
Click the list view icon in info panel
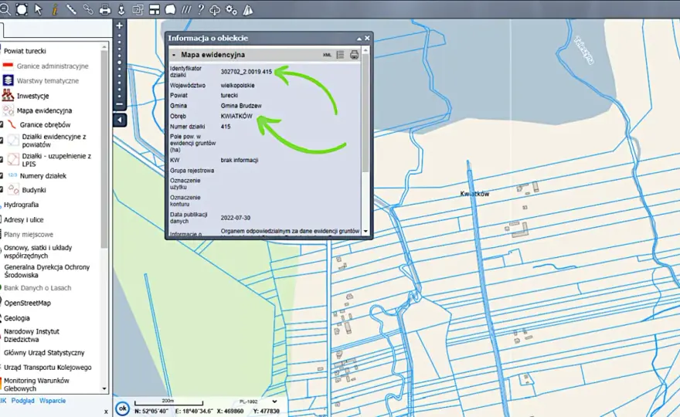tap(341, 55)
